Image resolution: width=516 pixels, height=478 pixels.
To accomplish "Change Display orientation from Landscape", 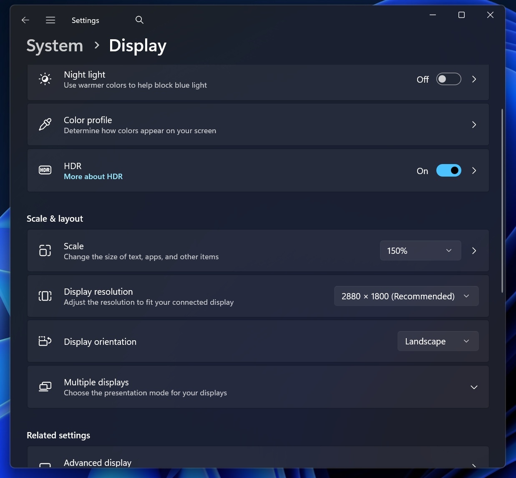I will pyautogui.click(x=438, y=341).
